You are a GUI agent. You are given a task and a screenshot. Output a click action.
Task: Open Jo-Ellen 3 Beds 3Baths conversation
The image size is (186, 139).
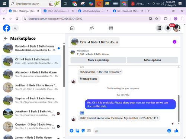(31, 87)
